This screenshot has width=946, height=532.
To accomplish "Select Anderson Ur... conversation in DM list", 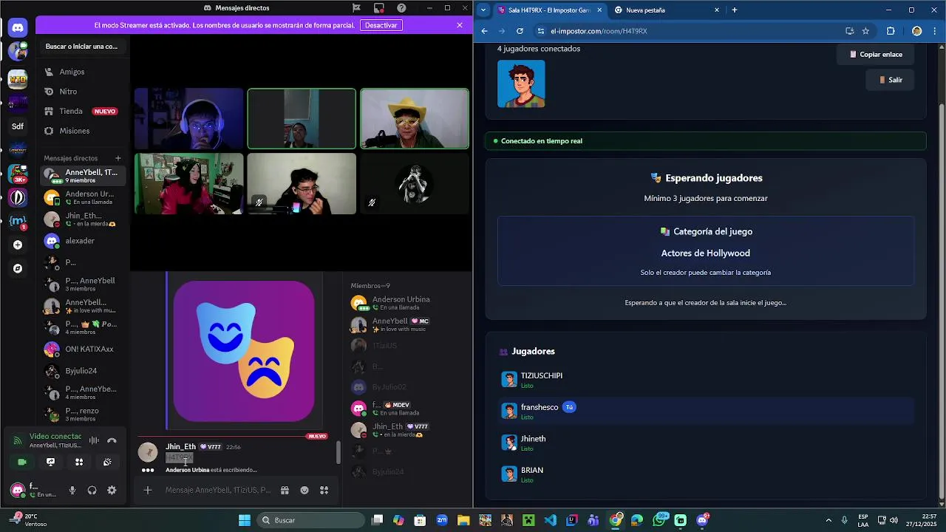I will [83, 197].
